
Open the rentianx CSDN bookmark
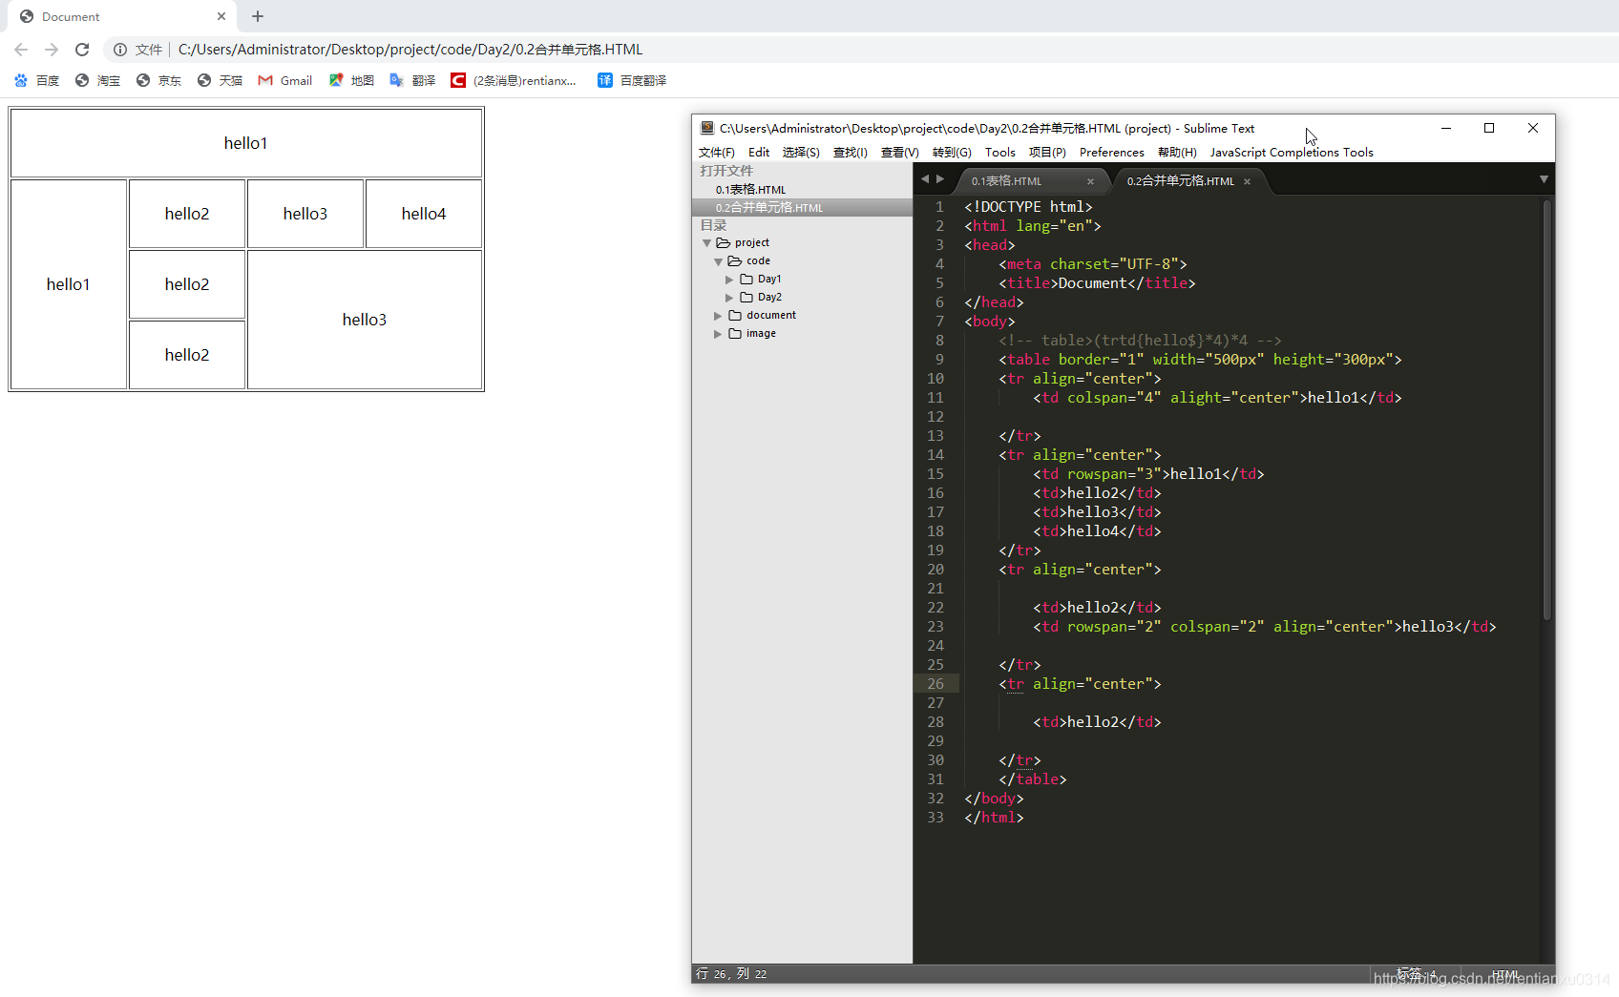pos(514,80)
